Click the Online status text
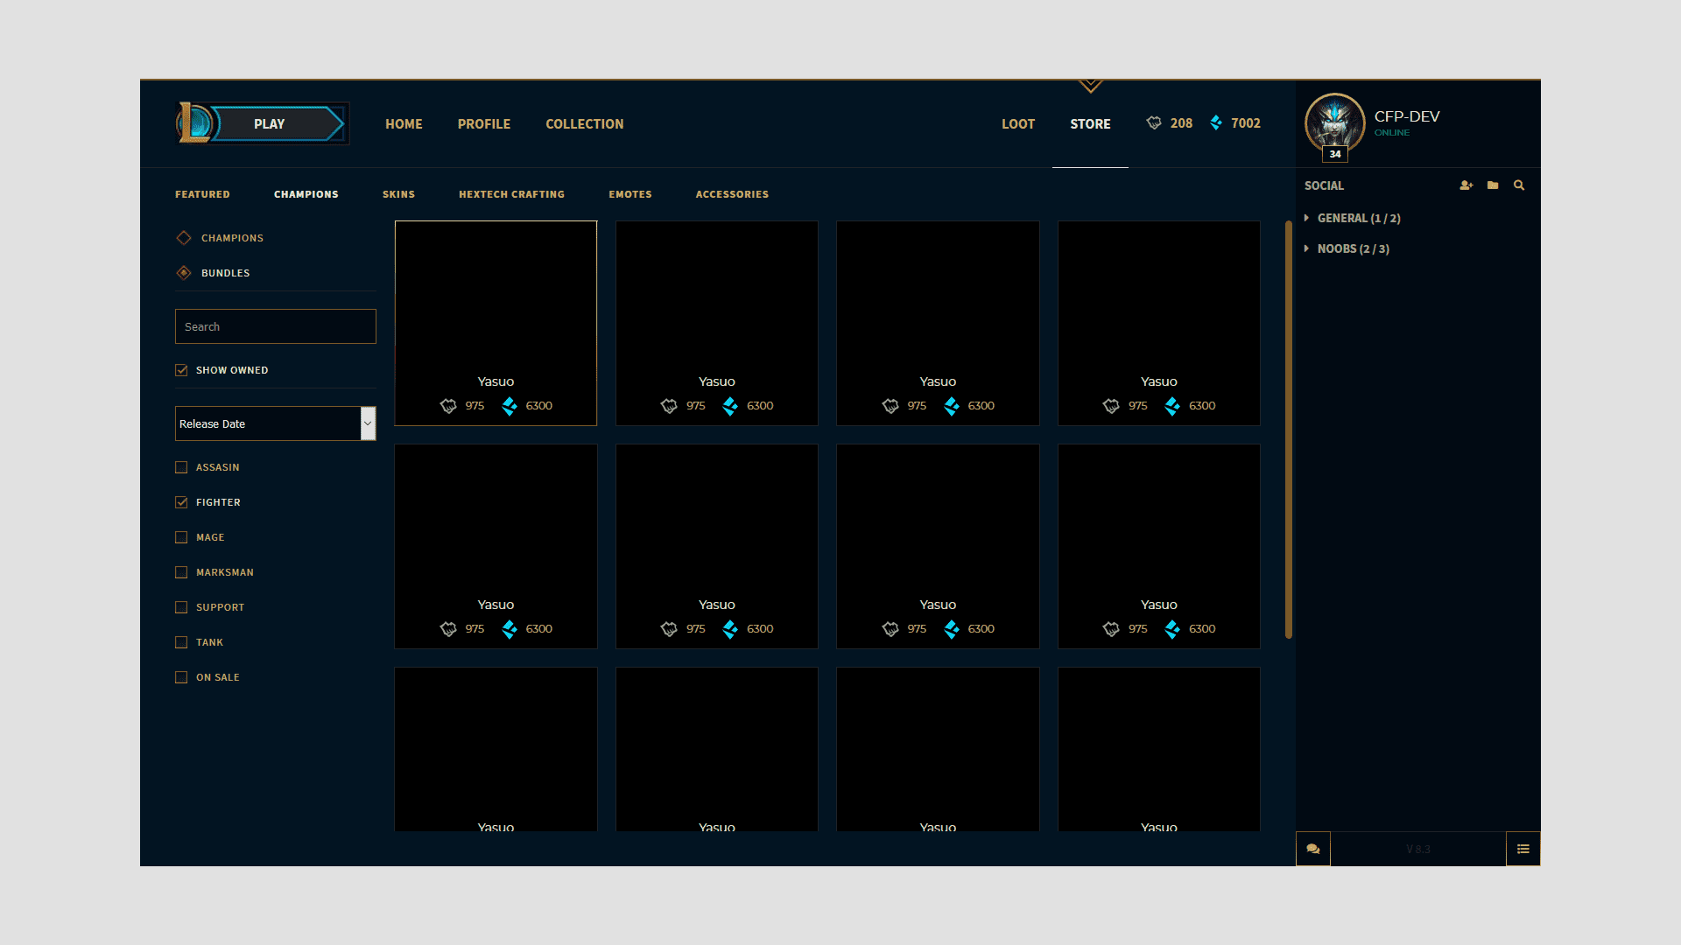This screenshot has height=945, width=1681. pyautogui.click(x=1392, y=133)
